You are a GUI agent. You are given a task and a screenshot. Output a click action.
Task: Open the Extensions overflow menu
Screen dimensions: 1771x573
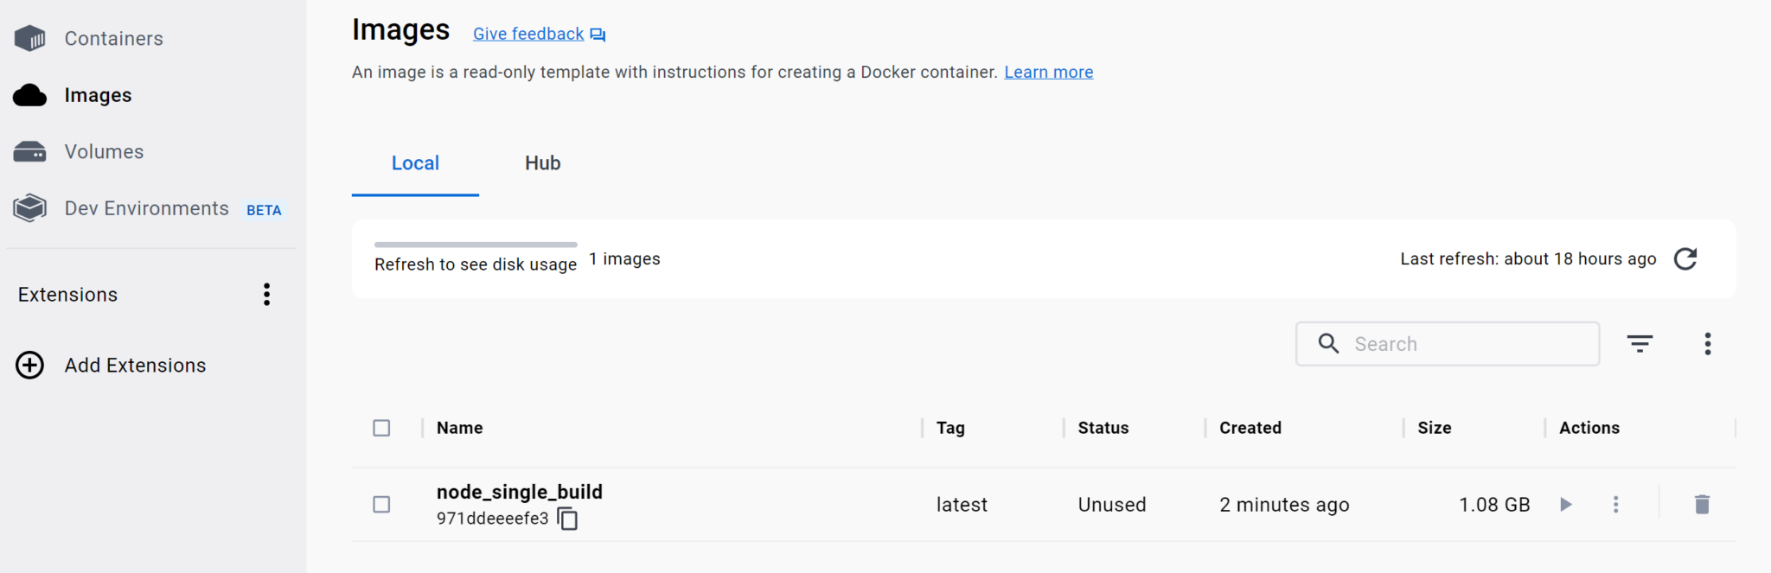(266, 294)
